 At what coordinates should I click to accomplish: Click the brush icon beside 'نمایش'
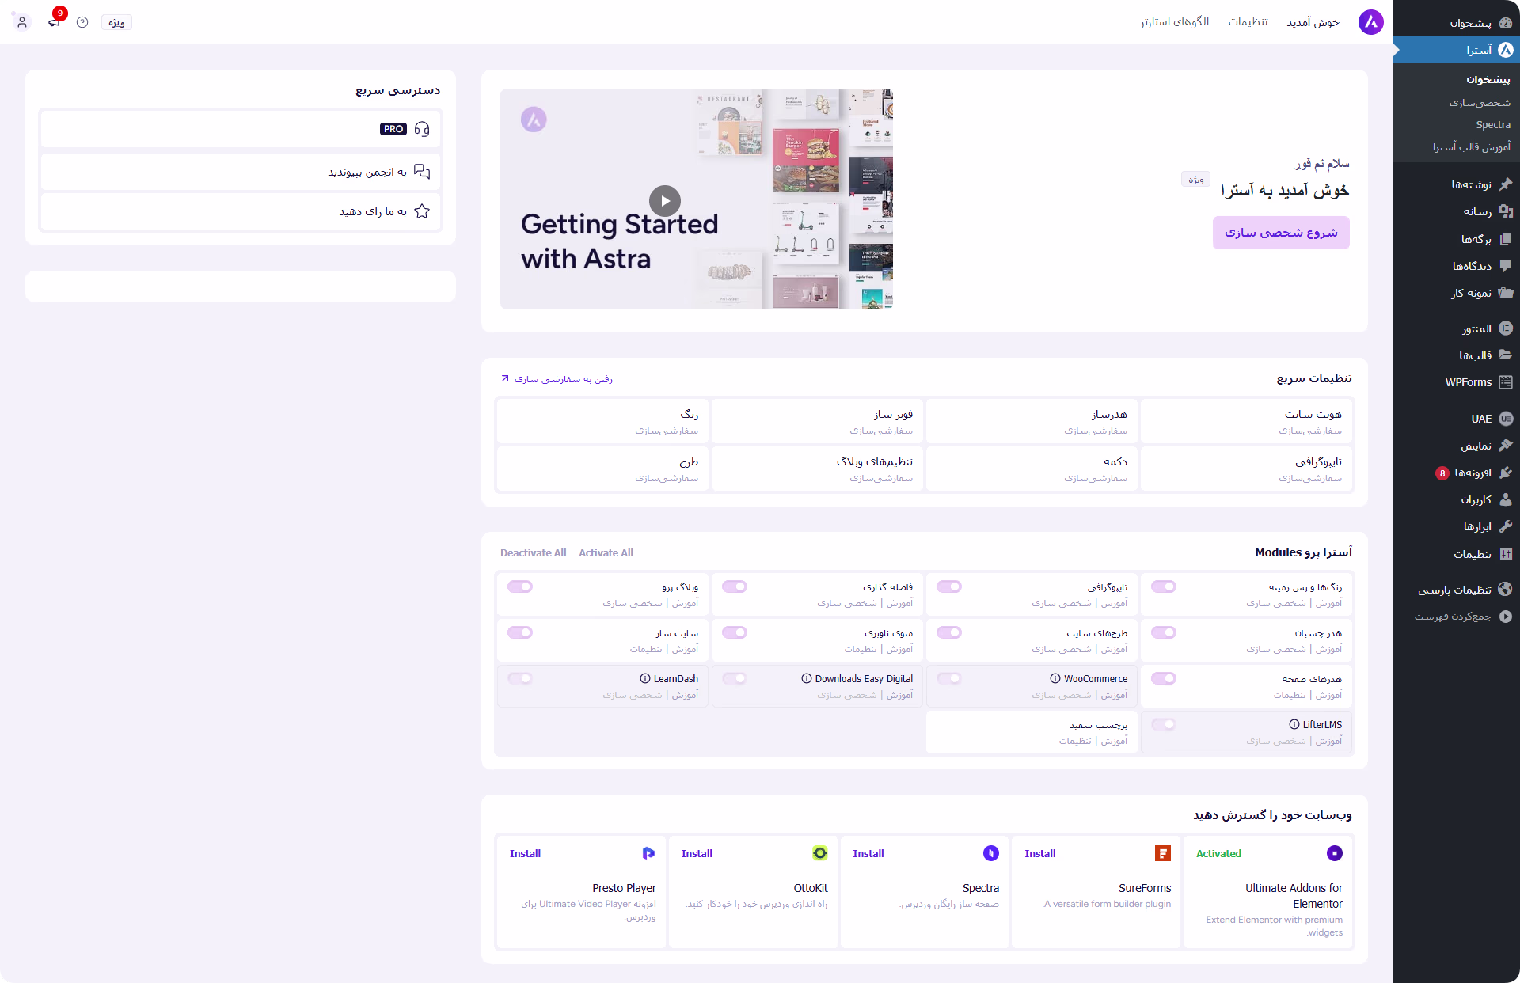(1506, 446)
